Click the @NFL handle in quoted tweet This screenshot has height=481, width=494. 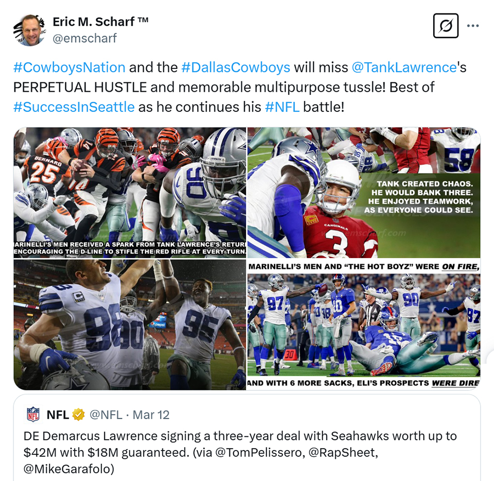tap(106, 415)
